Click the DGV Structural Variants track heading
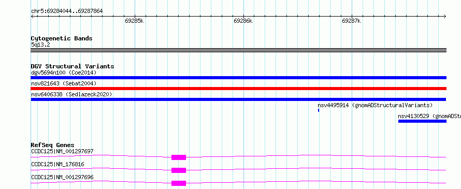 click(73, 66)
